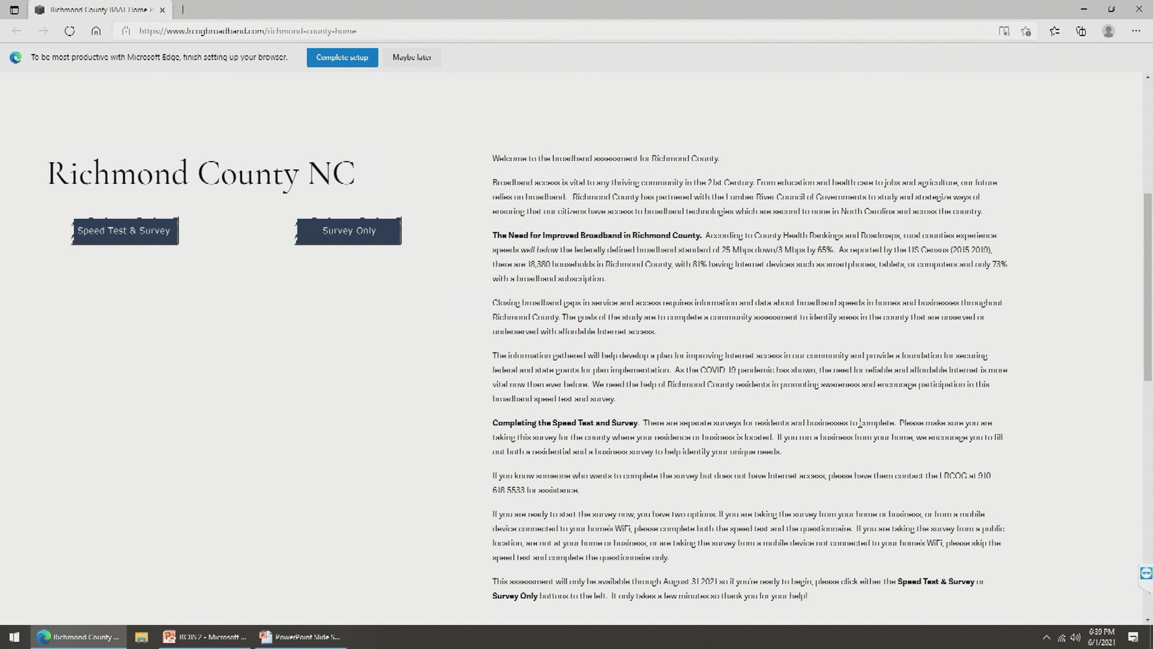Click the Survey Only button
The width and height of the screenshot is (1153, 649).
[348, 230]
